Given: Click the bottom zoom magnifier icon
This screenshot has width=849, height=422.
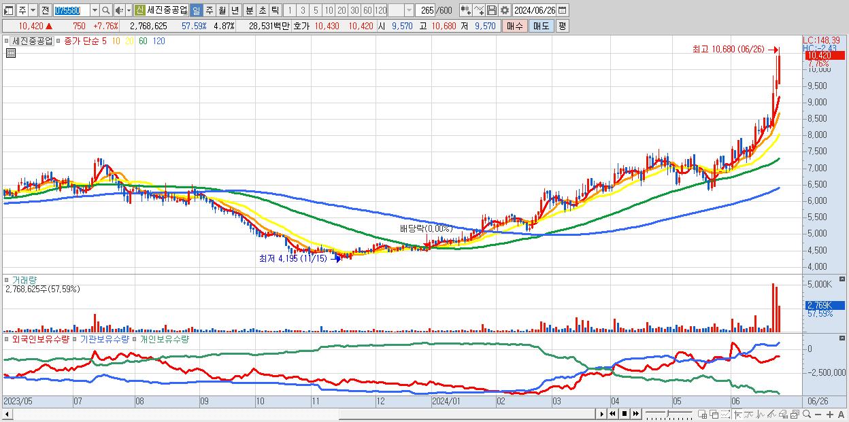Looking at the screenshot, I should [806, 415].
